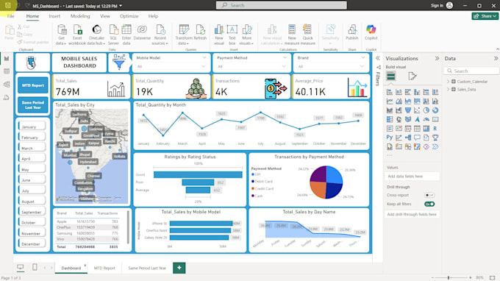
Task: Refresh the dataset
Action: coord(200,32)
